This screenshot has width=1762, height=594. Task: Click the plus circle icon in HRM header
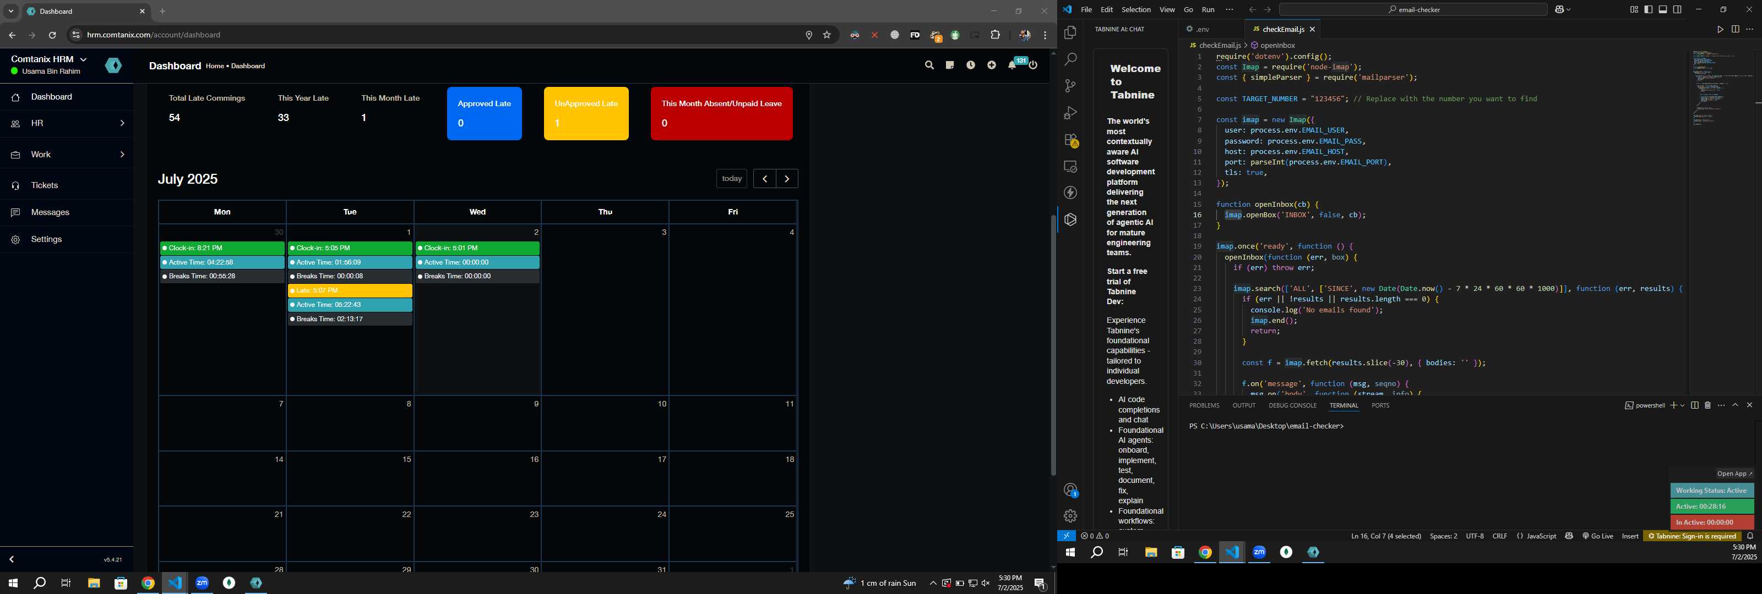click(x=992, y=65)
